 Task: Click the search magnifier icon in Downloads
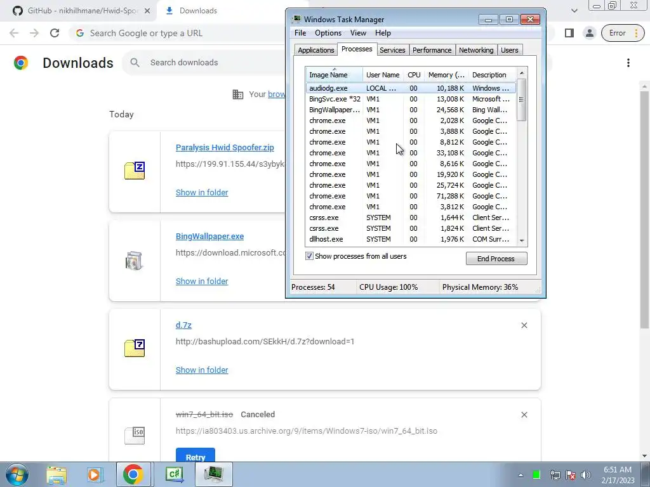(135, 63)
